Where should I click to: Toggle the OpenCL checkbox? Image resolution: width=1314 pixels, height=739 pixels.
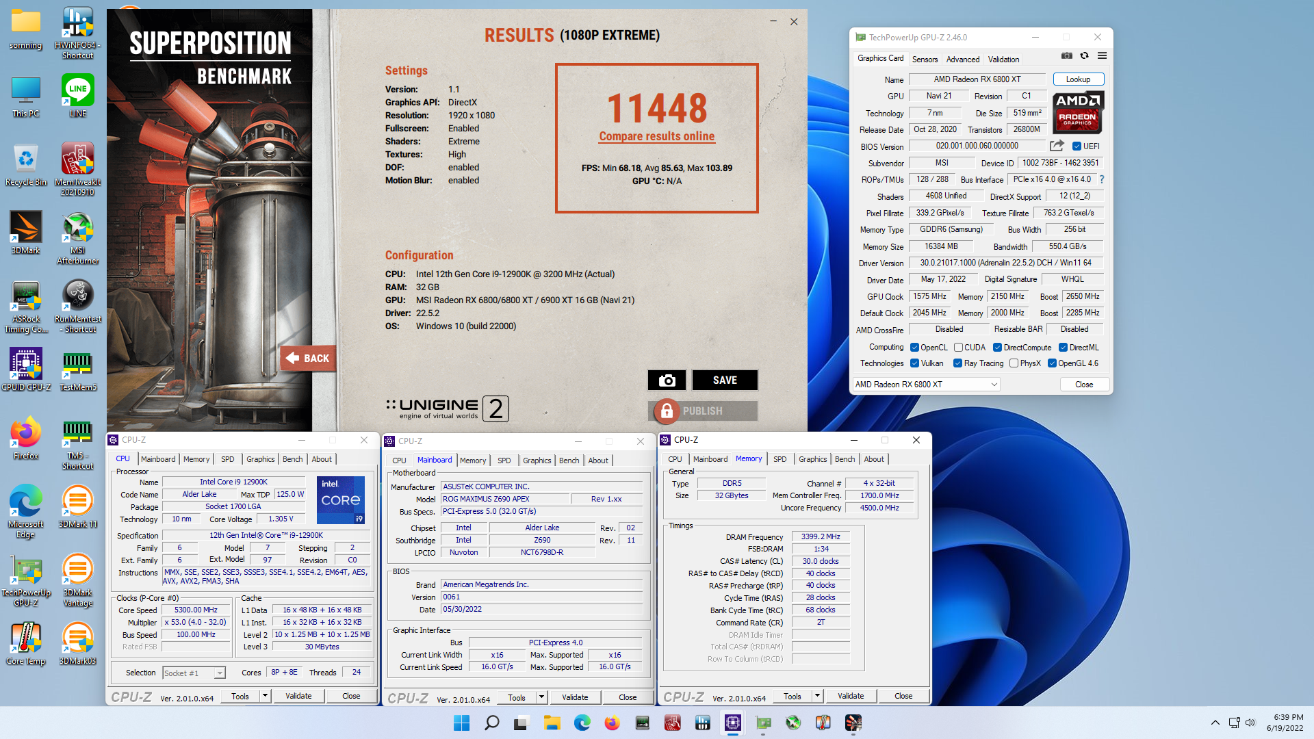pyautogui.click(x=914, y=348)
